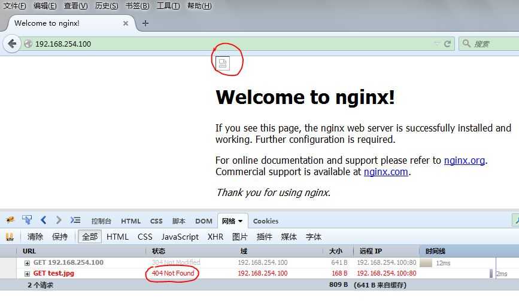Click the 304 Not Modified status cell
The width and height of the screenshot is (519, 306).
(176, 262)
